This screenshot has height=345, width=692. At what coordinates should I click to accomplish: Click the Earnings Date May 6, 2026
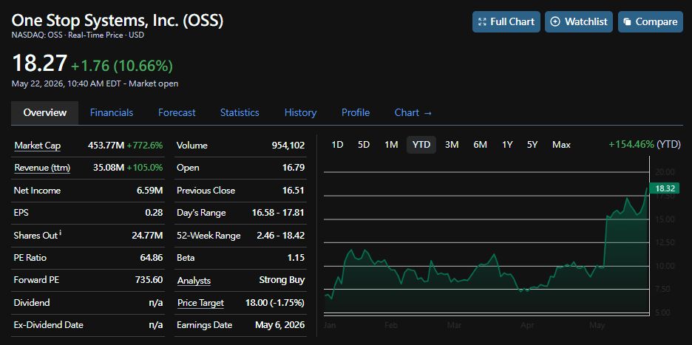(279, 325)
